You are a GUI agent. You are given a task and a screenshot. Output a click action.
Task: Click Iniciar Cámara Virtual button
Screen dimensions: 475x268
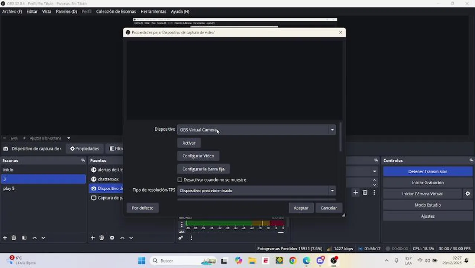point(422,194)
